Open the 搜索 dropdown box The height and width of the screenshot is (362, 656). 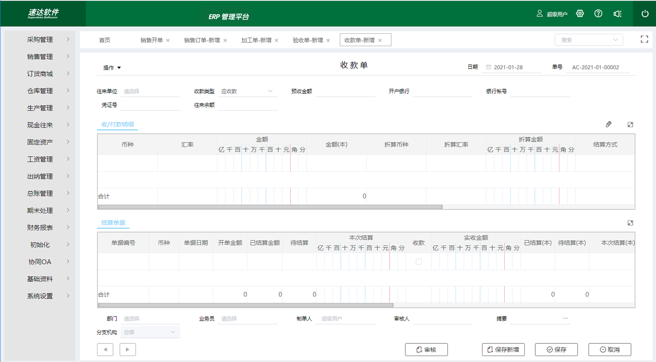pos(589,40)
